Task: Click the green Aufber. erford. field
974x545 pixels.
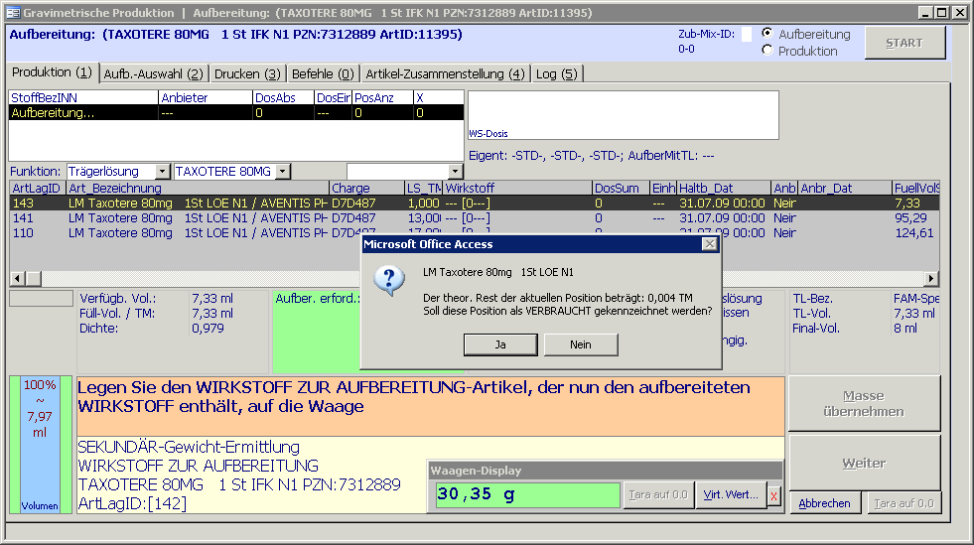Action: click(x=317, y=333)
